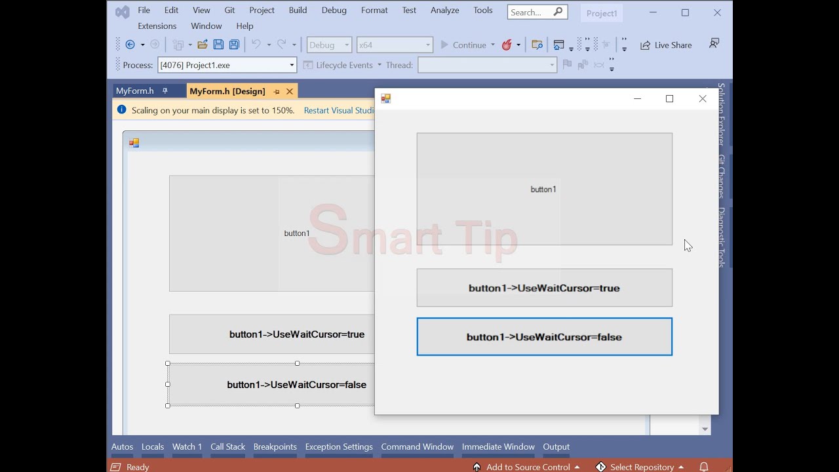Click UseWaitCursor=false button in running form
This screenshot has width=839, height=472.
[x=544, y=337]
